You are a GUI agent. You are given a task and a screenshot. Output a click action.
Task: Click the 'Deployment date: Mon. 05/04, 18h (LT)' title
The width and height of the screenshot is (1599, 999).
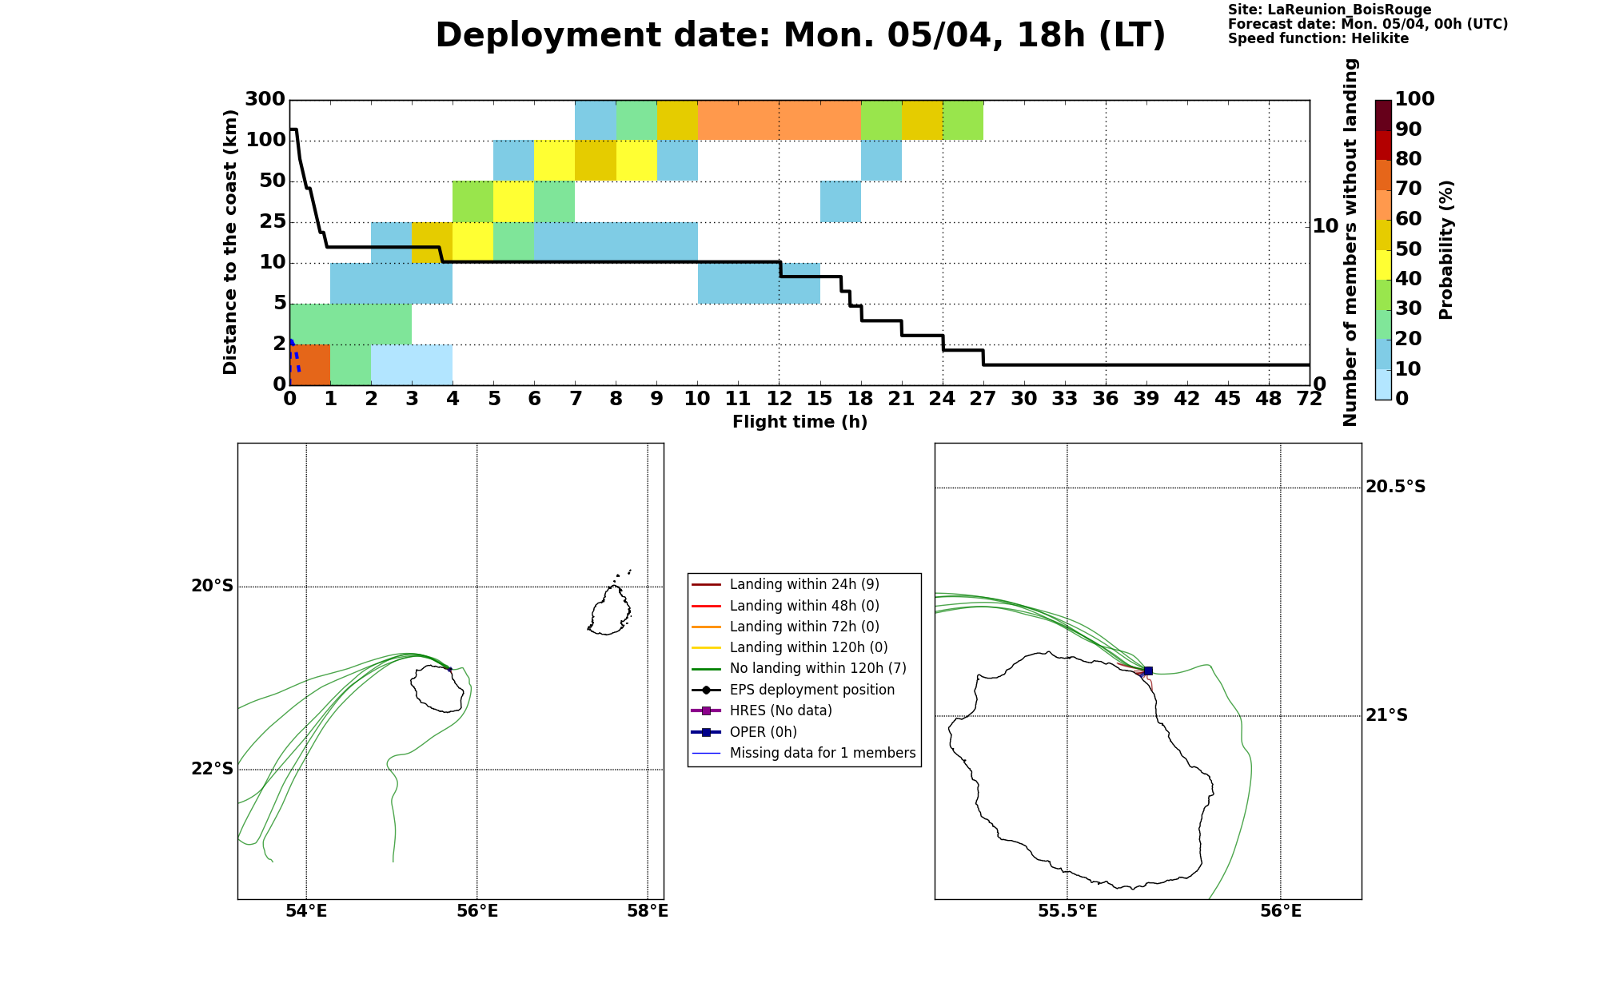click(800, 36)
